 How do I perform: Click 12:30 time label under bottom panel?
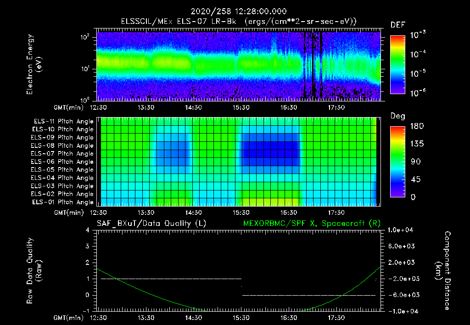(x=98, y=318)
